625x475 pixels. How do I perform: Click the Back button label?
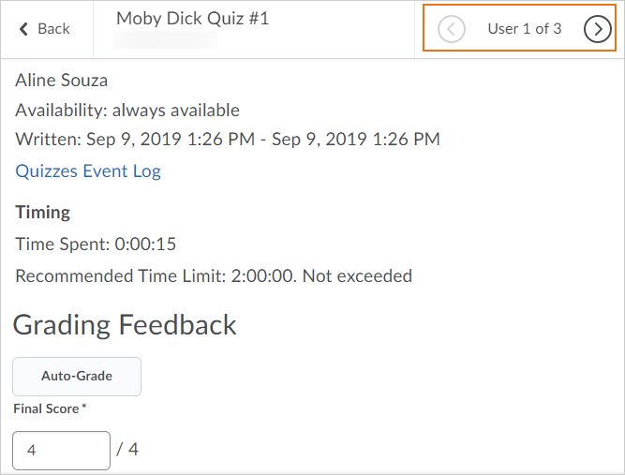[x=53, y=29]
